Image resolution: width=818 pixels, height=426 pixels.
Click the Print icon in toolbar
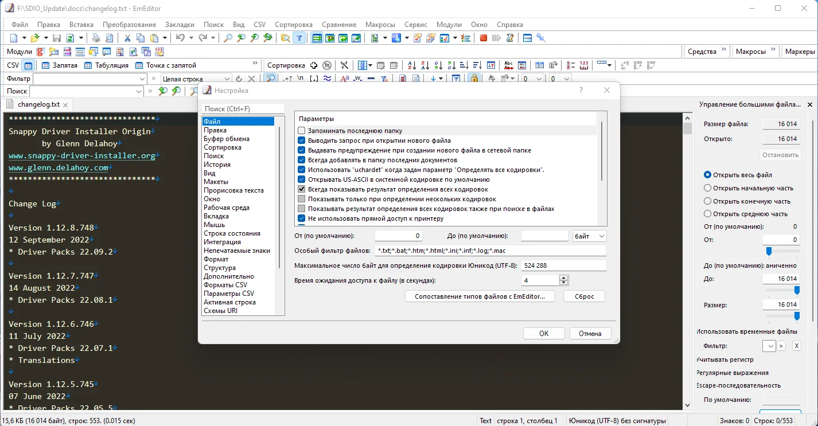point(96,38)
